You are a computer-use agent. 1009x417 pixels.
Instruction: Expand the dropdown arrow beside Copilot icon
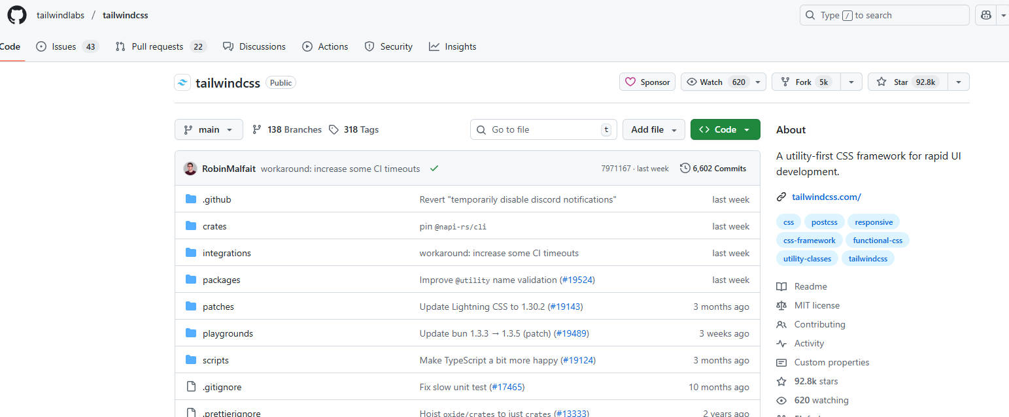1003,15
